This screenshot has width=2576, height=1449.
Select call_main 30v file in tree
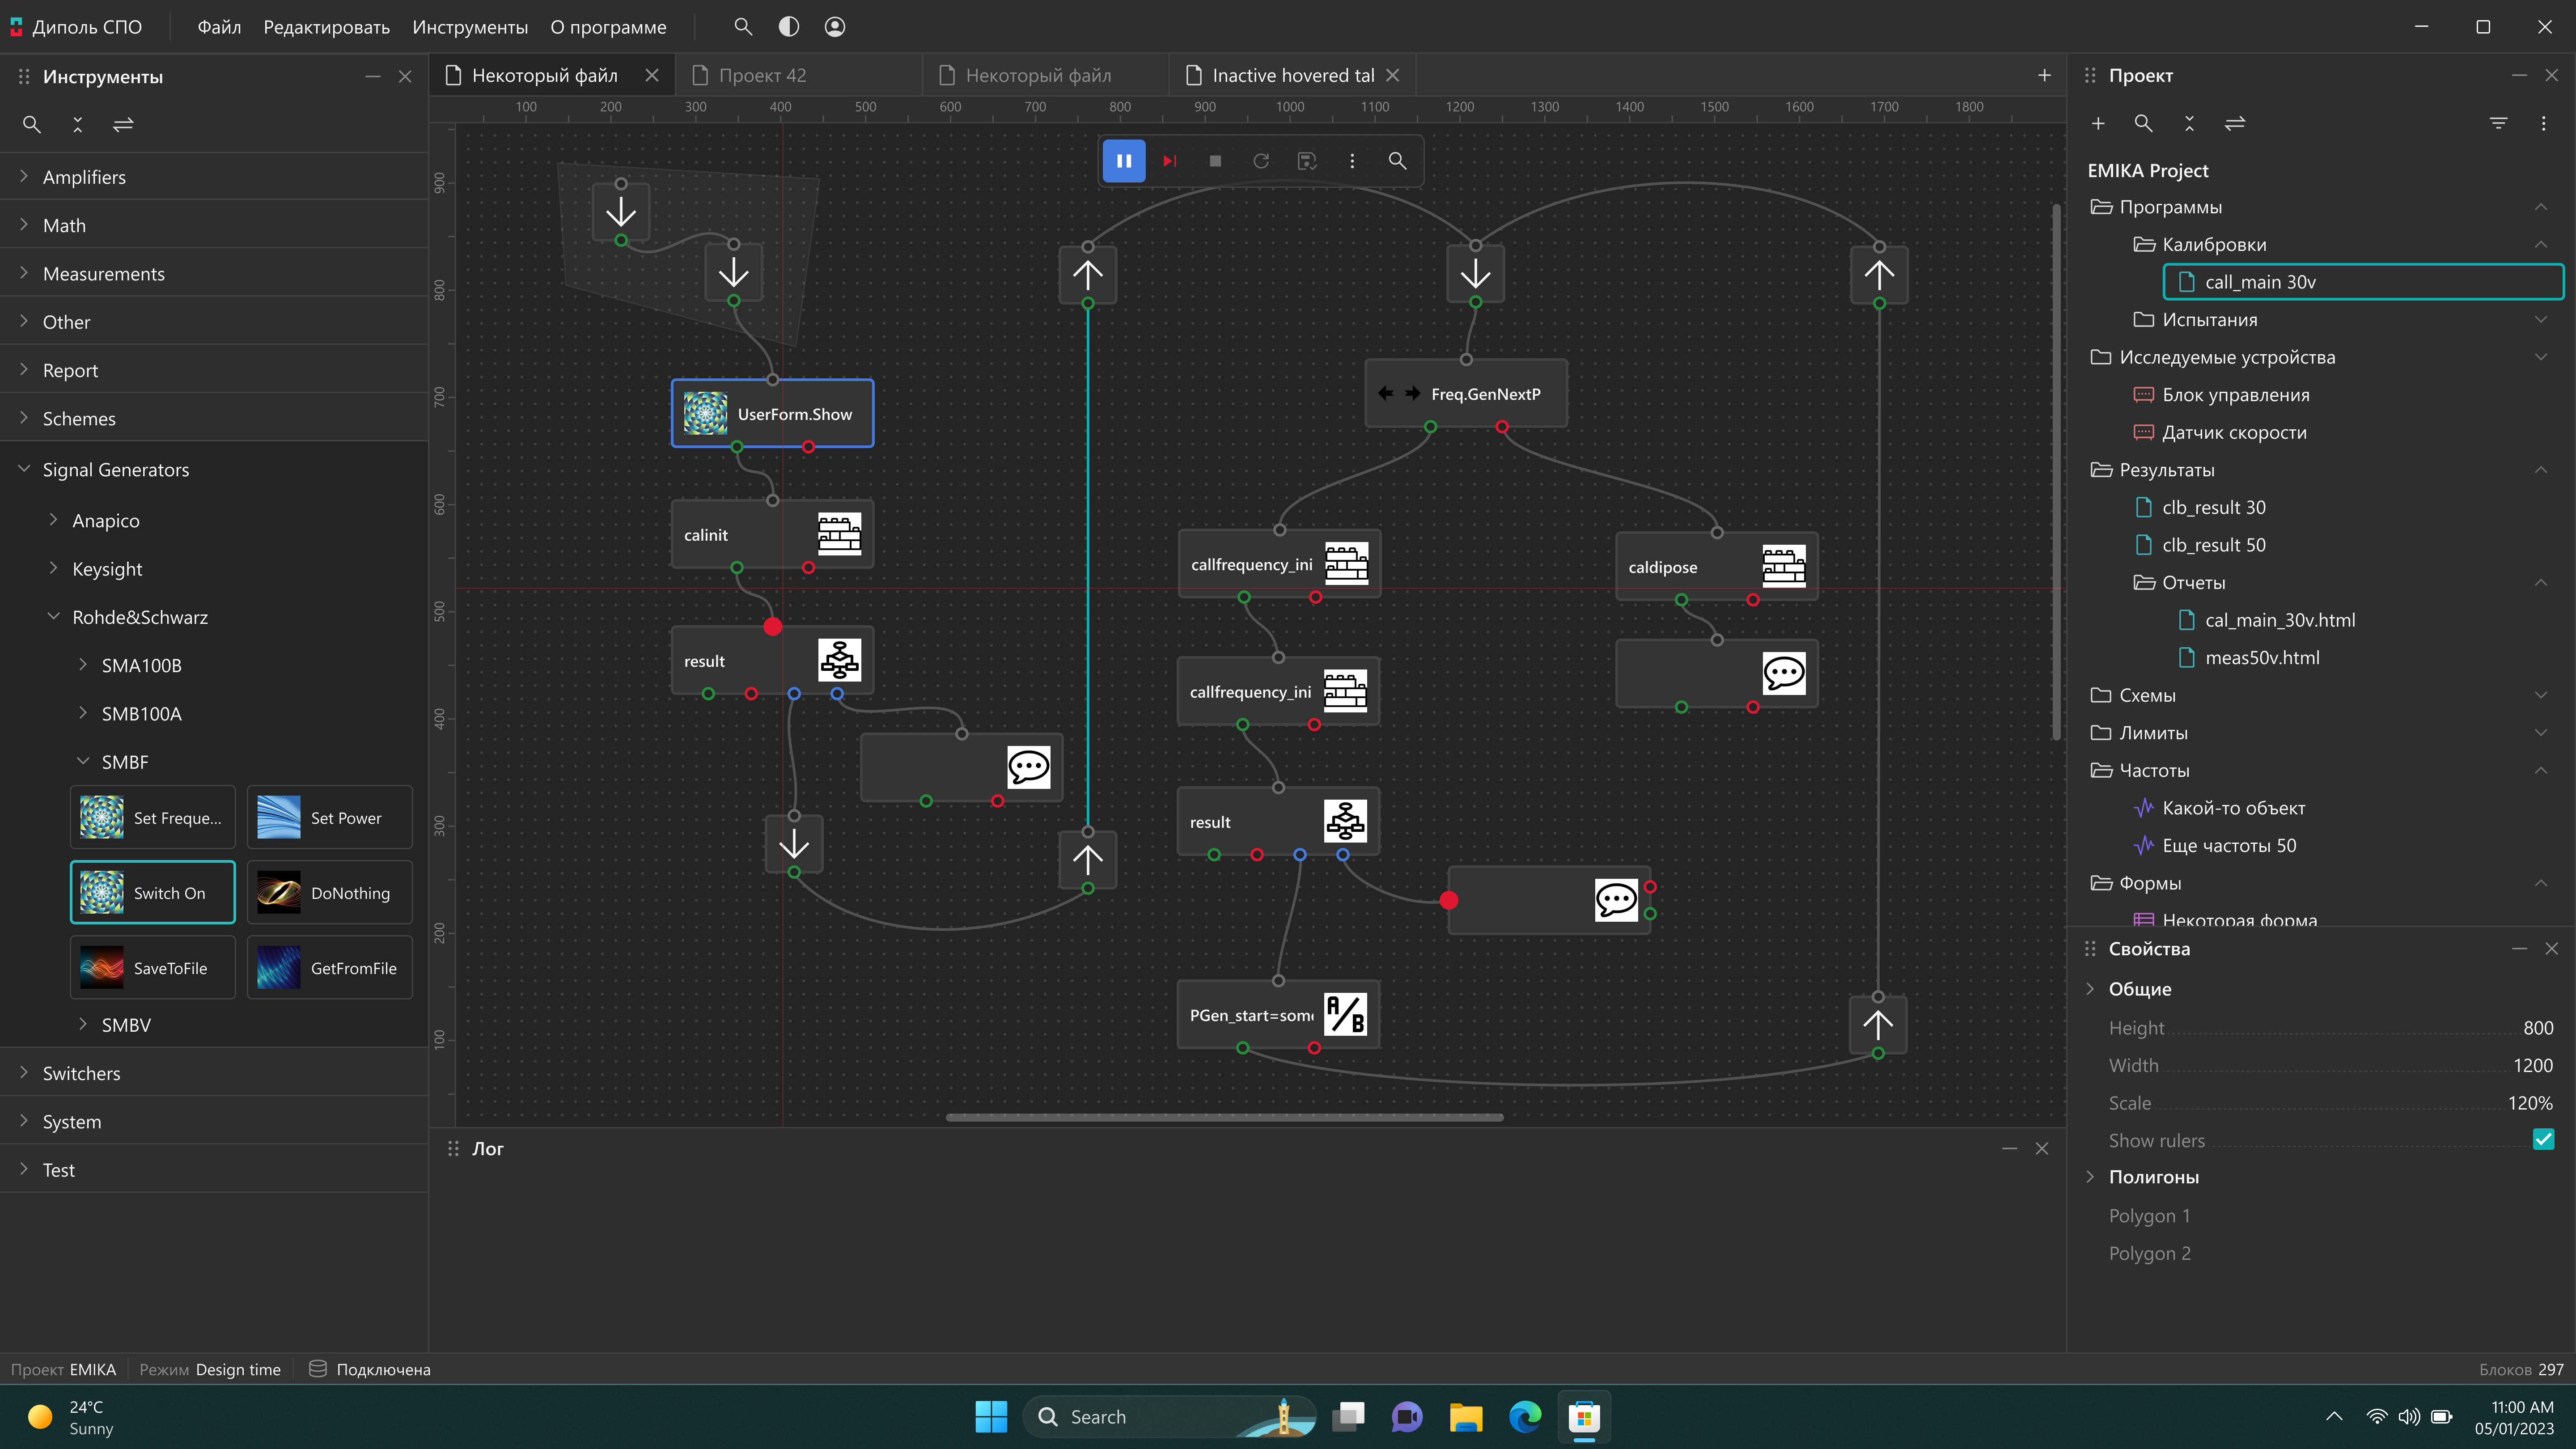point(2363,282)
